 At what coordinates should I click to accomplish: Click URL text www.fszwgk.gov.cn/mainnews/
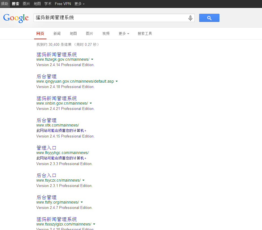(x=63, y=59)
